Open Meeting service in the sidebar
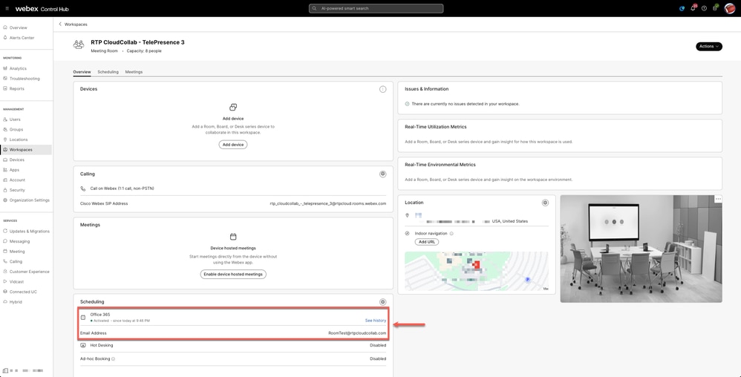The image size is (741, 377). pyautogui.click(x=17, y=252)
